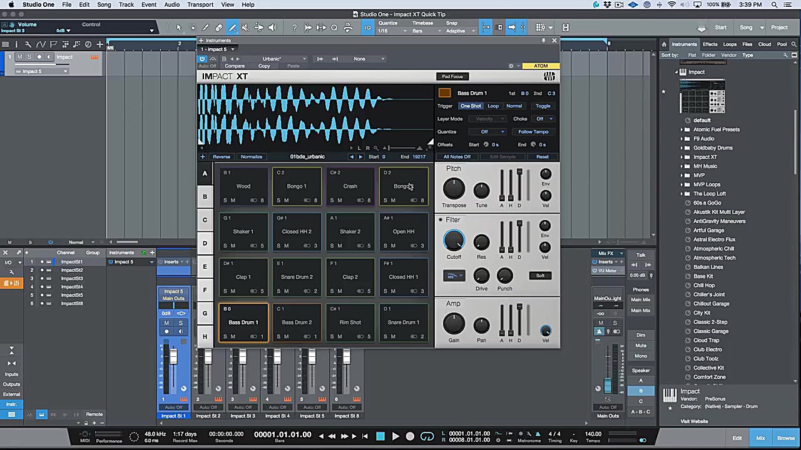Switch to the Effects browser tab
801x450 pixels.
(710, 44)
